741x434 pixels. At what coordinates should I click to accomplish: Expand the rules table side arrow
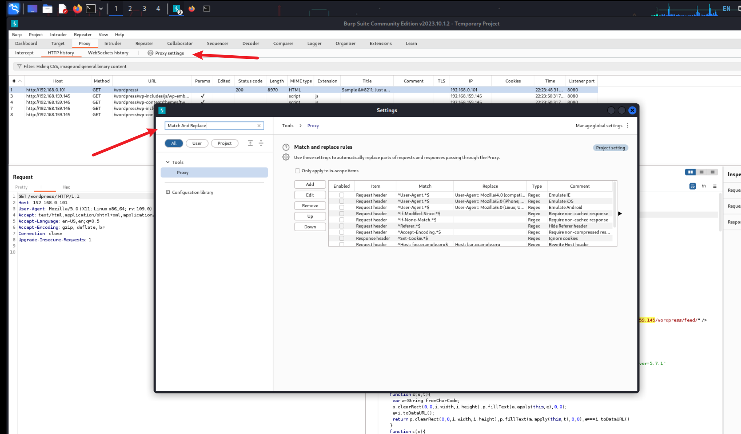tap(620, 214)
